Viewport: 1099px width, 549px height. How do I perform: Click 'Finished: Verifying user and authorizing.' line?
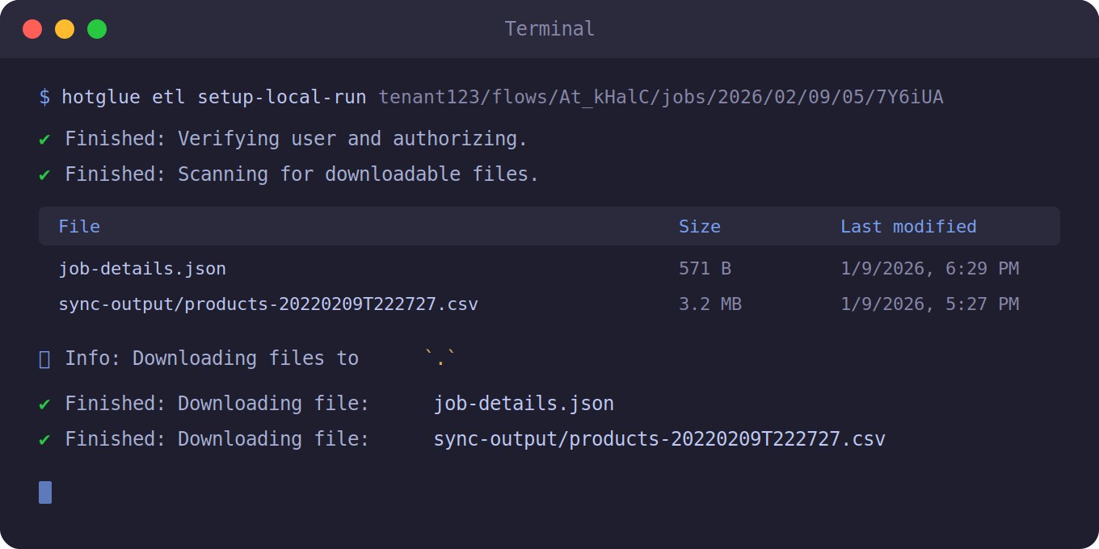pyautogui.click(x=296, y=139)
